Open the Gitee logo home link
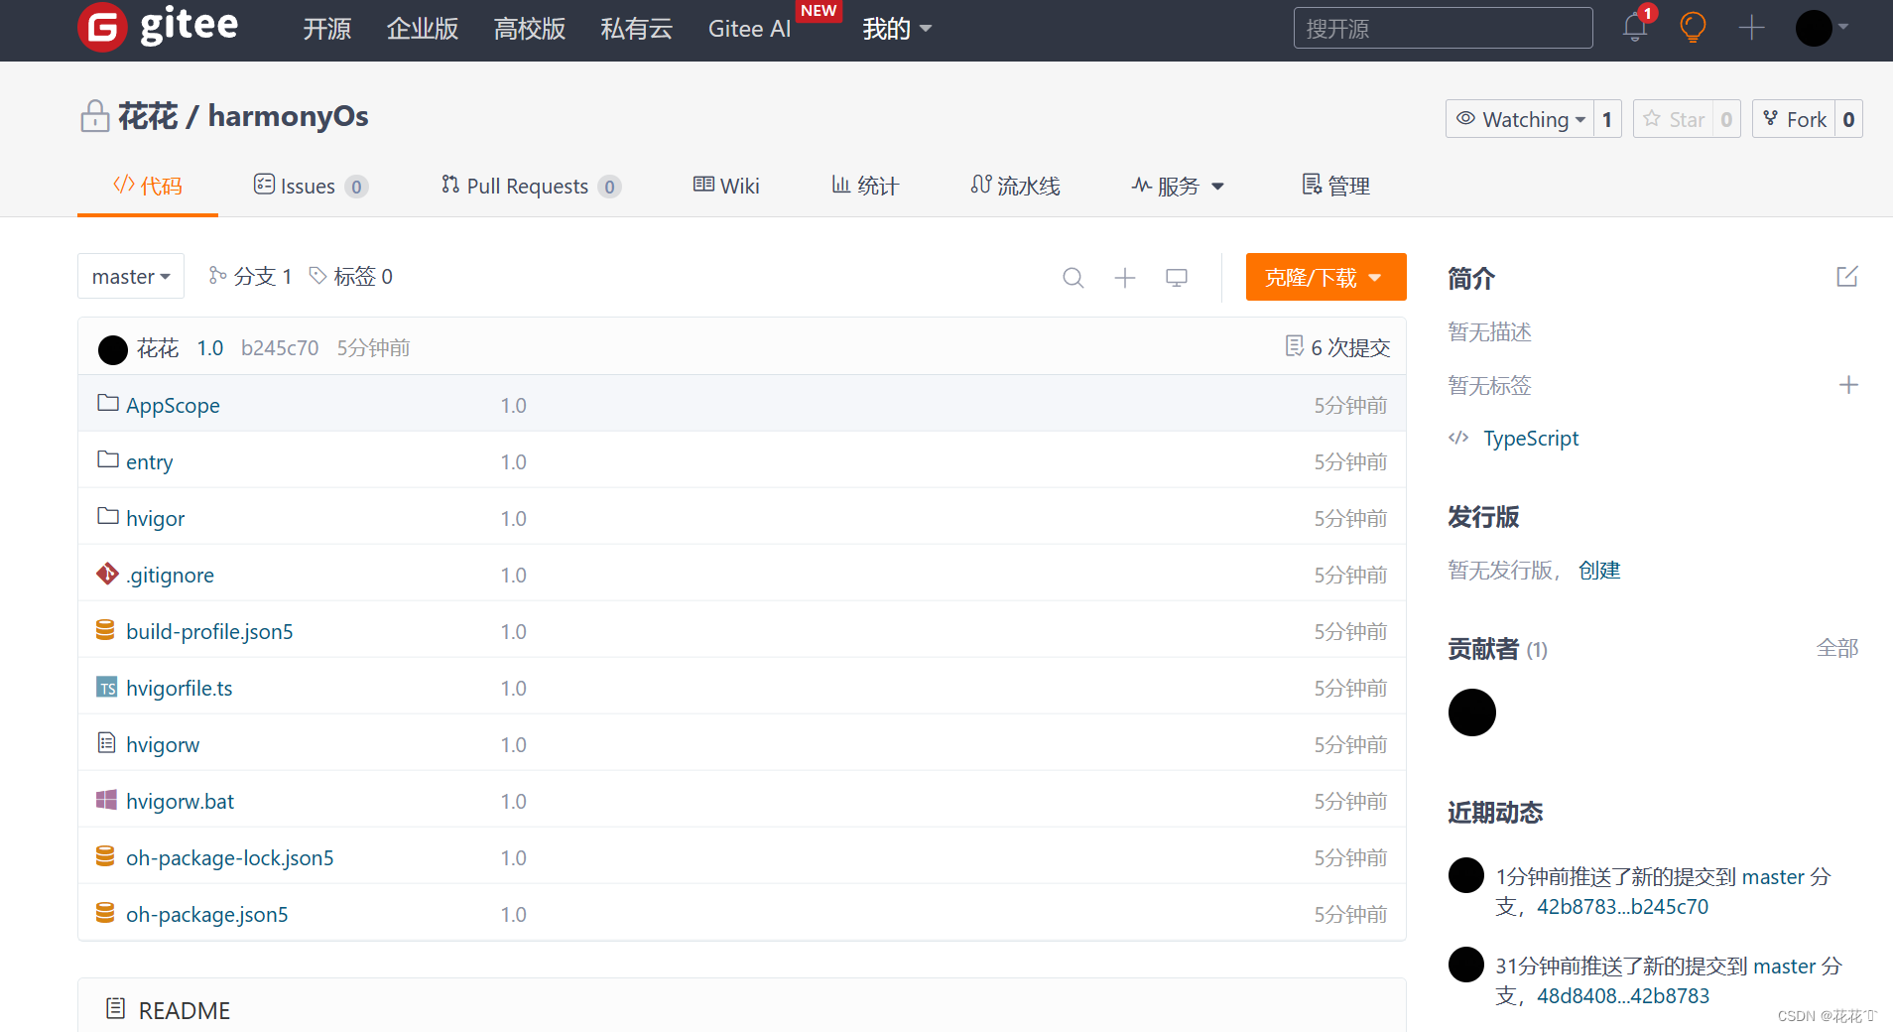1893x1032 pixels. [x=158, y=27]
